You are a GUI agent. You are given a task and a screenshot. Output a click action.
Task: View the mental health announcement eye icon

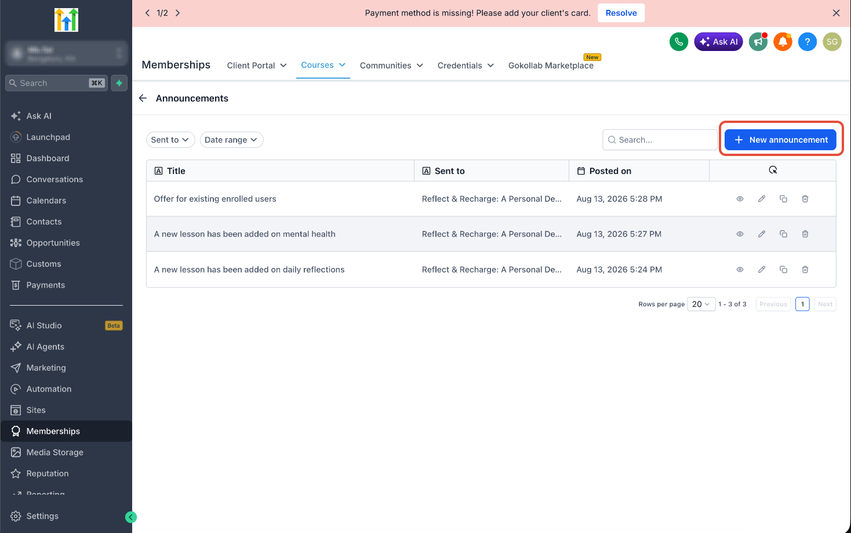pos(740,234)
